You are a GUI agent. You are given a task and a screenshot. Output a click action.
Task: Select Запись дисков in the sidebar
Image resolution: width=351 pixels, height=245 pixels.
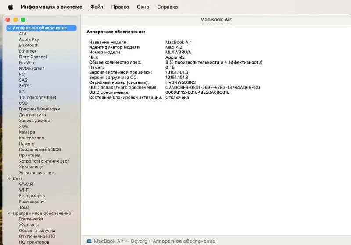coord(34,121)
